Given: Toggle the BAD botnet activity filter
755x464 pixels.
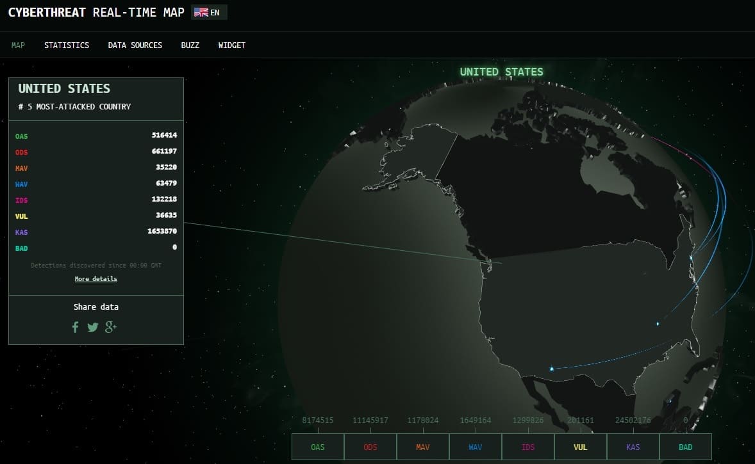Looking at the screenshot, I should pyautogui.click(x=685, y=447).
